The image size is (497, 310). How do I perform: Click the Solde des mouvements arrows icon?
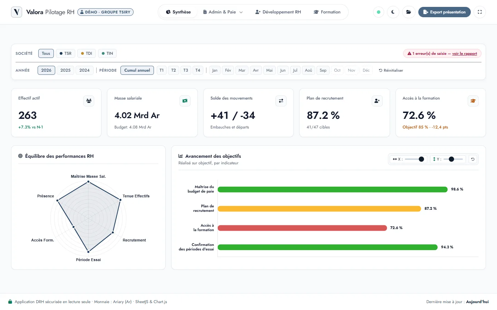[281, 101]
